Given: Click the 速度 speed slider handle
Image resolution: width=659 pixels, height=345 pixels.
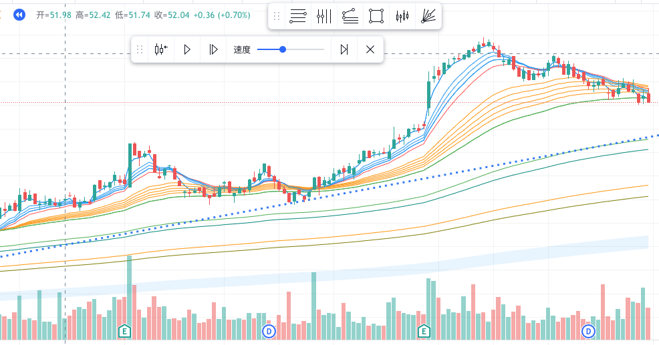Looking at the screenshot, I should pos(283,49).
